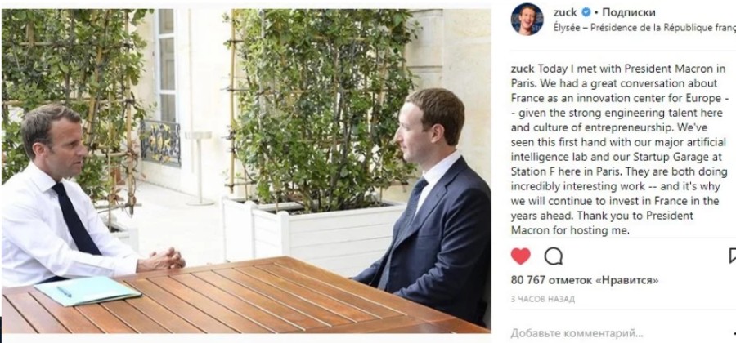Image resolution: width=736 pixels, height=343 pixels.
Task: Open the 3 часов назад timestamp
Action: click(543, 299)
